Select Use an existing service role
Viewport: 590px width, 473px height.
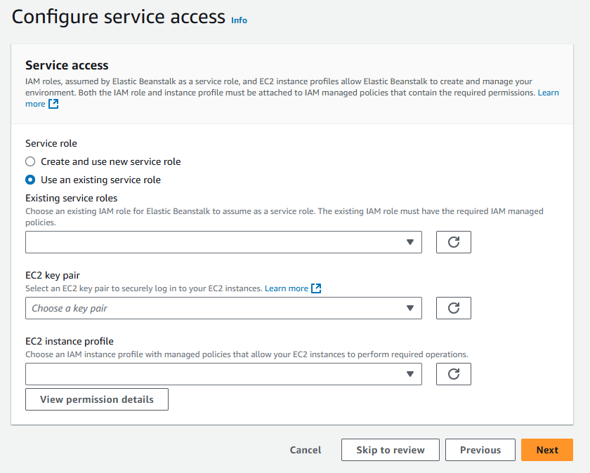[30, 180]
